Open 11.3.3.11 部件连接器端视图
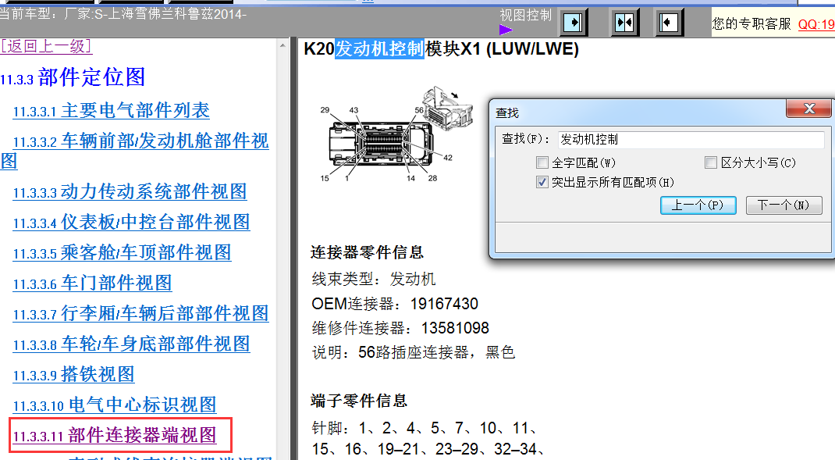The height and width of the screenshot is (460, 835). 115,435
